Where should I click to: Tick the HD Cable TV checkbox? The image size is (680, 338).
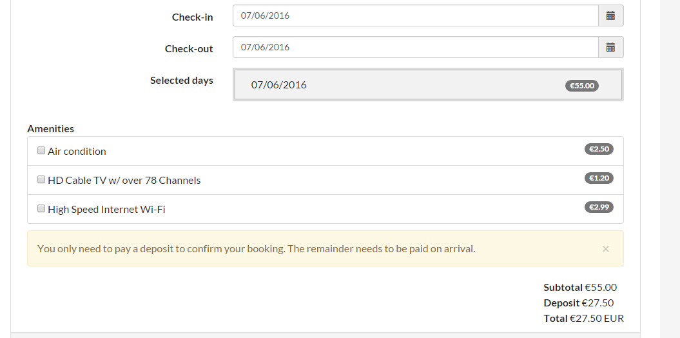pyautogui.click(x=41, y=180)
